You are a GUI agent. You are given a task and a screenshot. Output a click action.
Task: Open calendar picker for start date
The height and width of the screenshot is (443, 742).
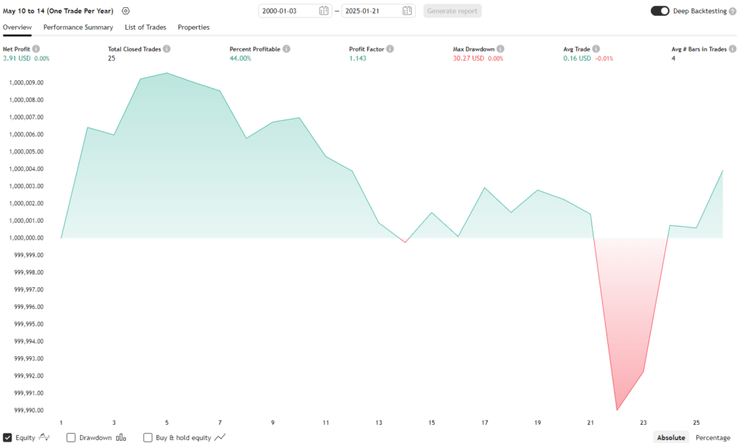(324, 11)
